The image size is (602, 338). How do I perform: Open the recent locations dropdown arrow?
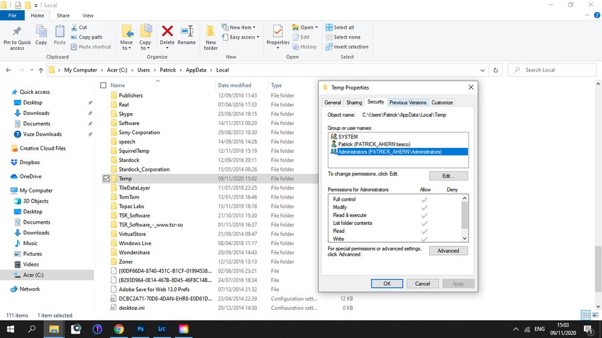[31, 70]
